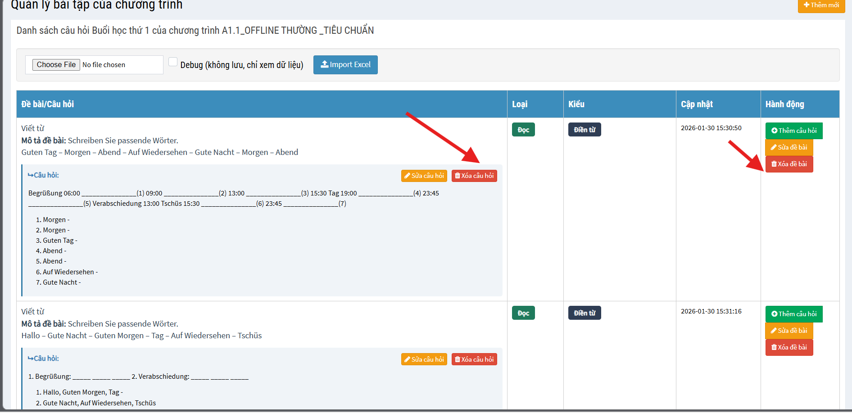Click Sửa đề bài for second exercise
The image size is (852, 413).
[x=789, y=331]
